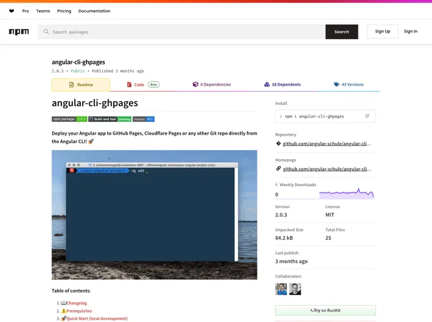Click the second collaborator avatar
The image size is (432, 322).
295,289
